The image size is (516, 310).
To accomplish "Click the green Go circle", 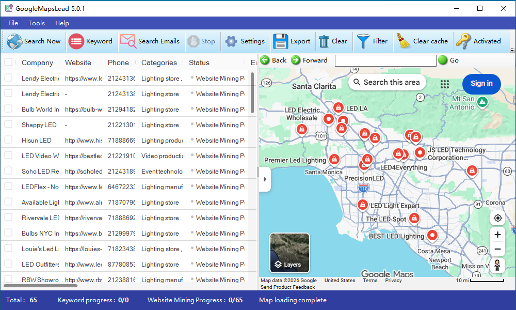I will coord(443,60).
